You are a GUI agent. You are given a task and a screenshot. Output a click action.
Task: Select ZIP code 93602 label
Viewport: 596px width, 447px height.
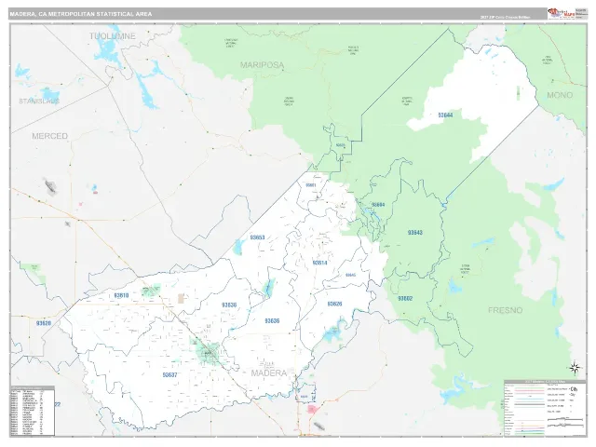click(405, 298)
